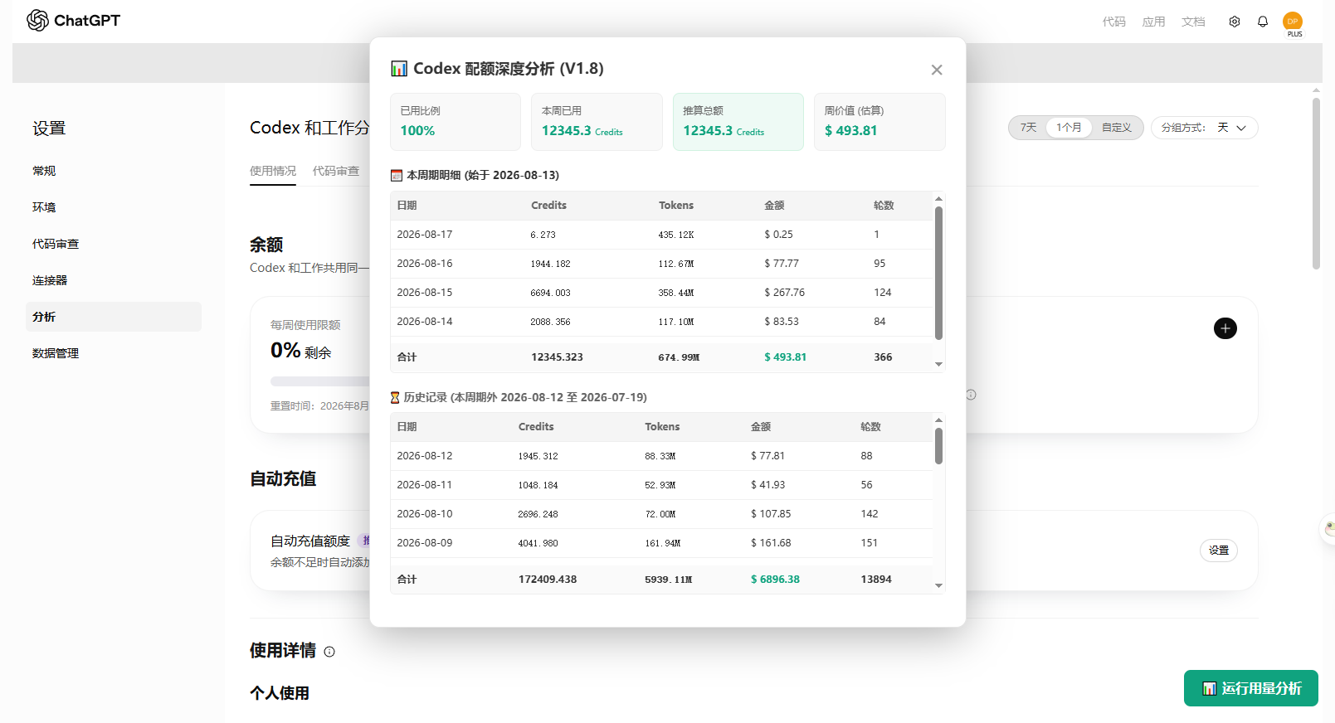Go to 数据管理 settings section

tap(114, 353)
